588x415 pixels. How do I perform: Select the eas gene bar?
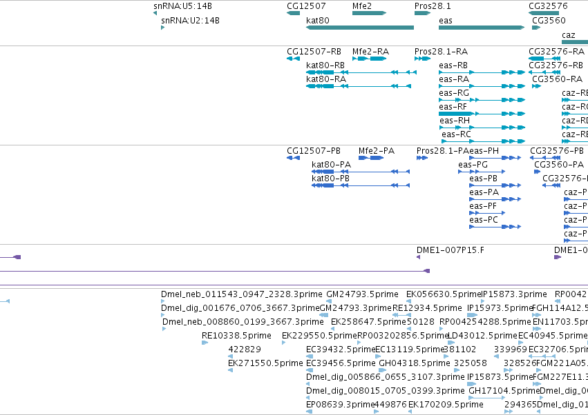482,28
